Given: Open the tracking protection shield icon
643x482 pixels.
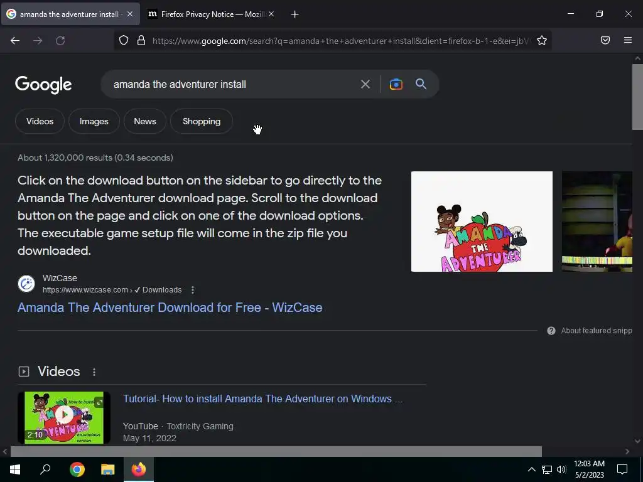Looking at the screenshot, I should (124, 40).
